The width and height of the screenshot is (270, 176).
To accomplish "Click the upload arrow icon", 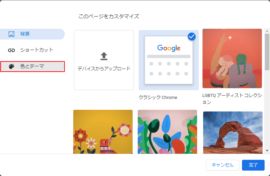I will [x=104, y=56].
